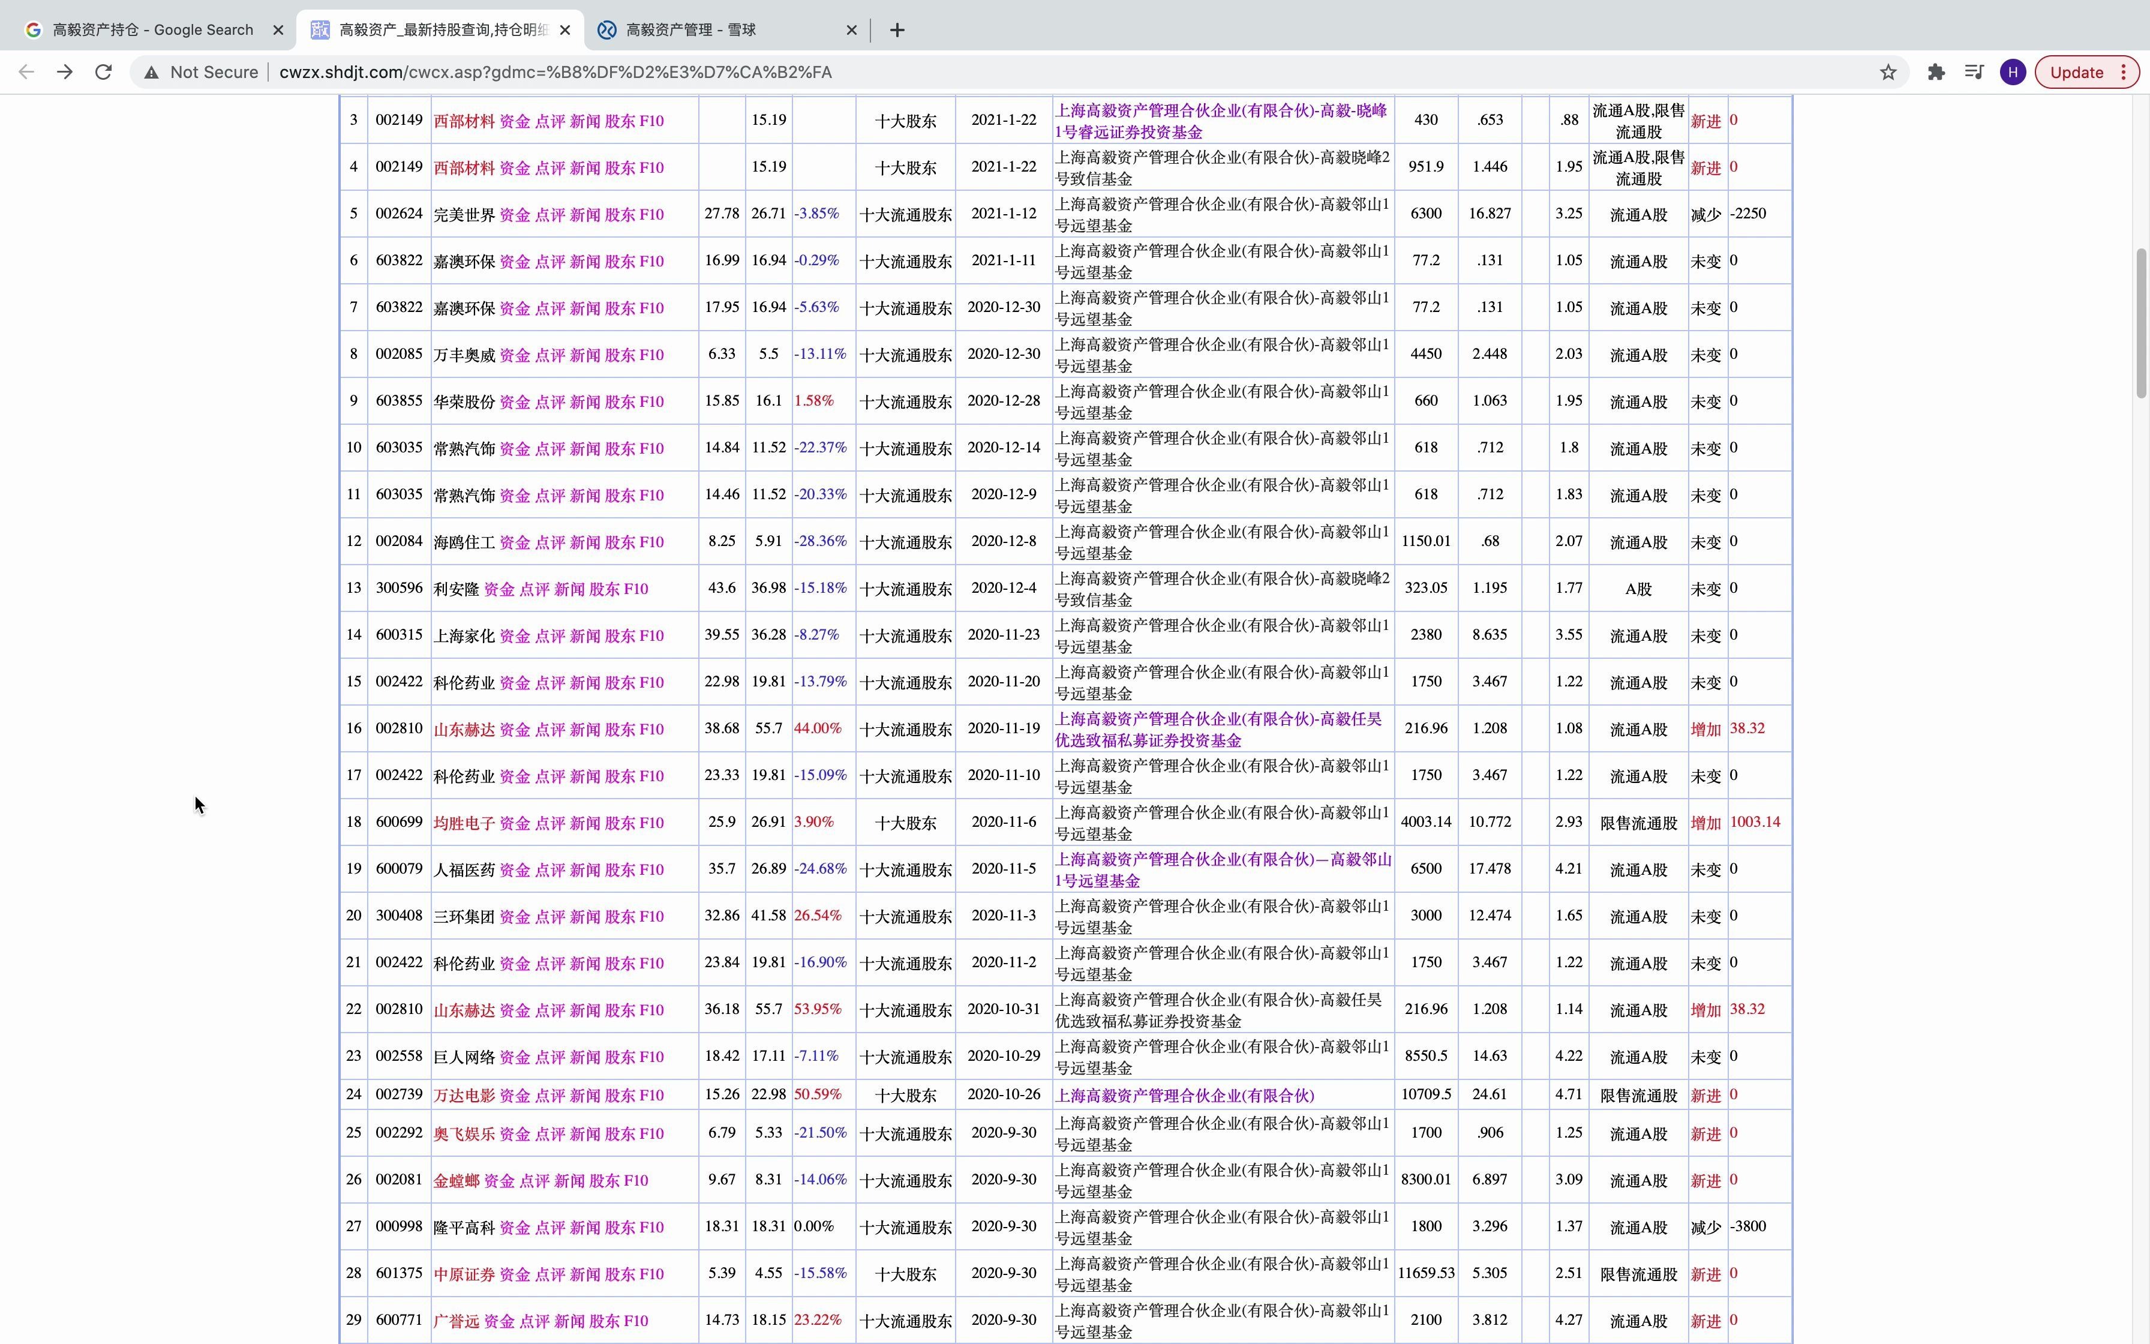Open 广誉远 stock link
This screenshot has height=1344, width=2150.
click(456, 1321)
